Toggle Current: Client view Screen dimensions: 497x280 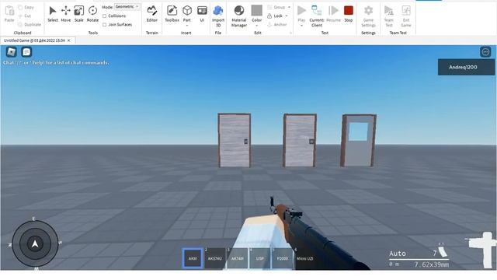[x=317, y=16]
